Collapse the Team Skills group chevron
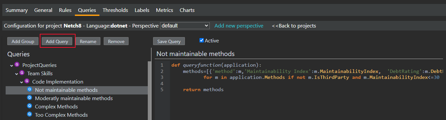This screenshot has height=120, width=446. pos(17,74)
